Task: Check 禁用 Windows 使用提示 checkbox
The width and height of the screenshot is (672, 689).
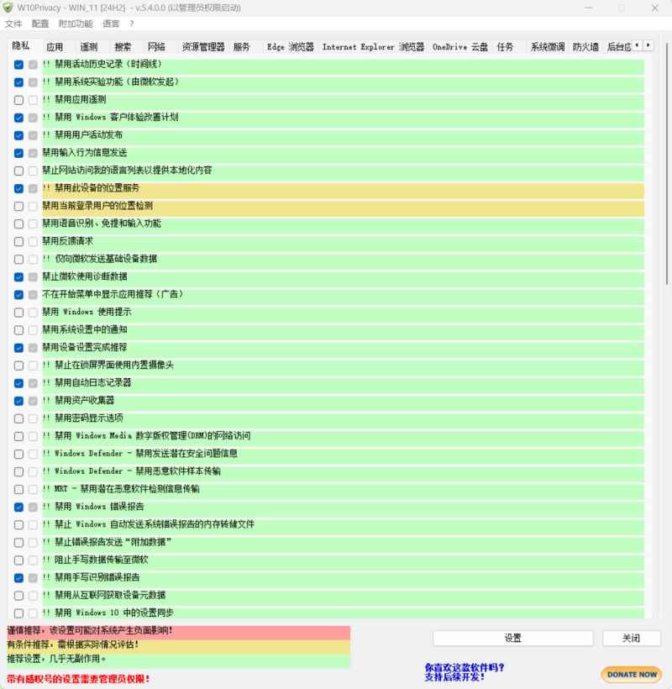Action: (x=18, y=313)
